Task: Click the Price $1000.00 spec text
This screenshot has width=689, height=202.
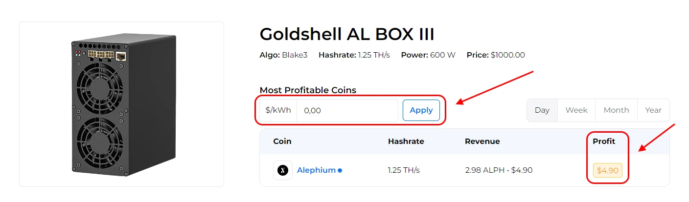Action: pyautogui.click(x=496, y=55)
